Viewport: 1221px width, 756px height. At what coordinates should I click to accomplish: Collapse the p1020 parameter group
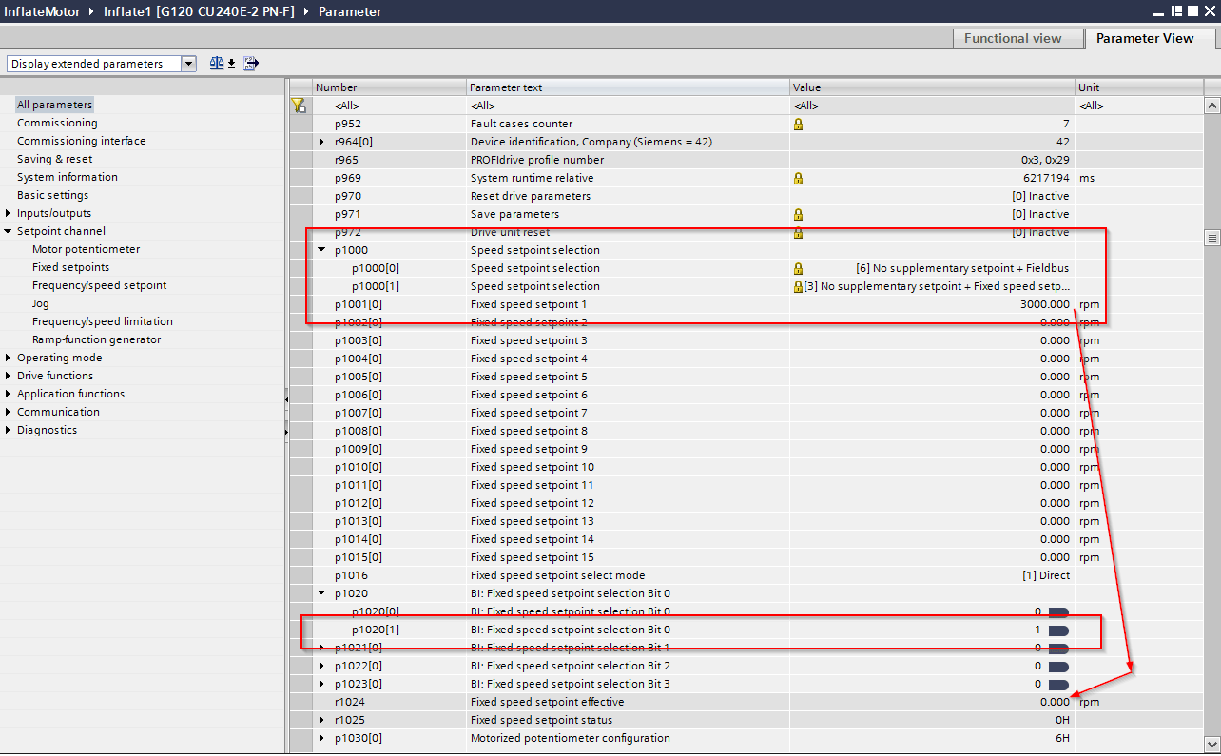(x=321, y=593)
